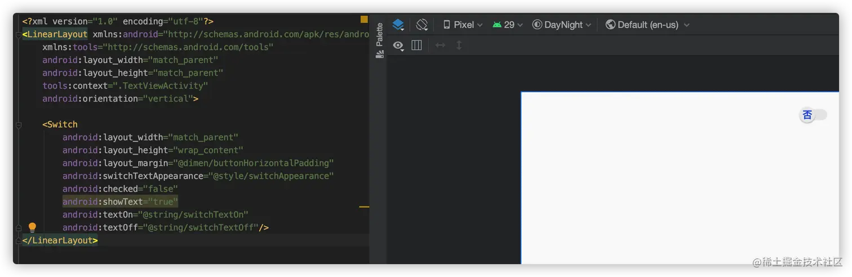Screen dimensions: 852x277
Task: Click the fold marker beside the closing LinearLayout tag
Action: tap(19, 240)
